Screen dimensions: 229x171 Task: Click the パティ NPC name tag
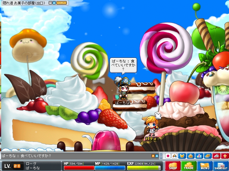point(151,139)
